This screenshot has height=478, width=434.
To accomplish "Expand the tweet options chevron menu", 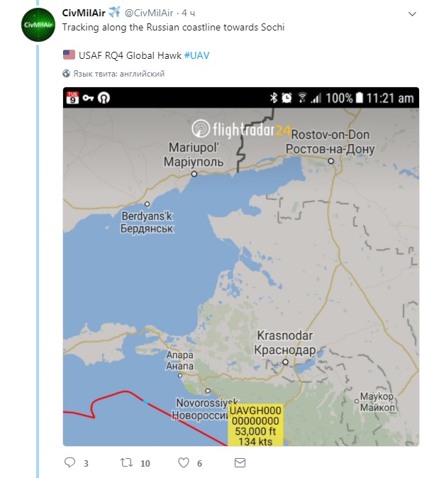I will point(412,14).
